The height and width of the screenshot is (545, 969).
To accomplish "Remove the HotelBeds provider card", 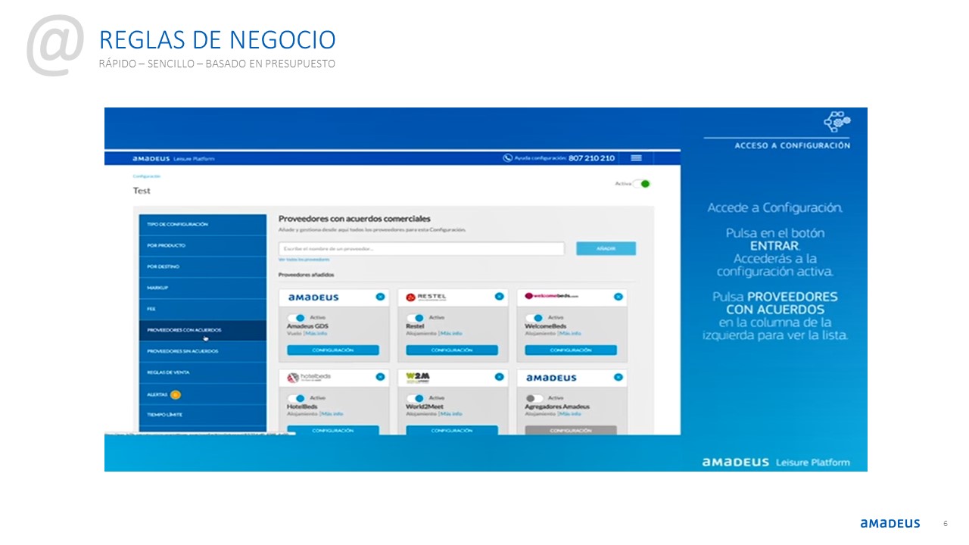I will [x=380, y=376].
